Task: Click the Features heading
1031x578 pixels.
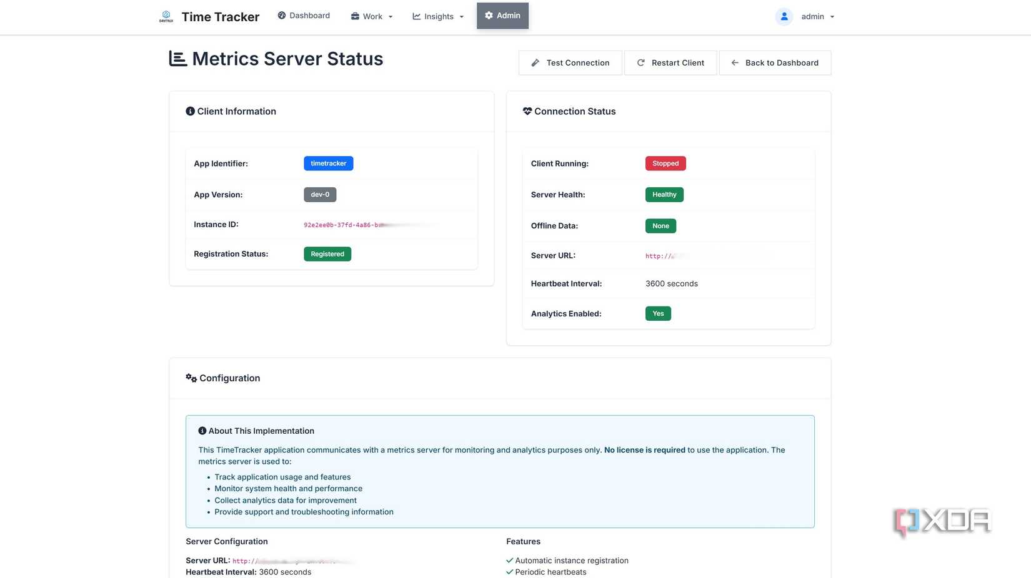Action: (x=523, y=542)
